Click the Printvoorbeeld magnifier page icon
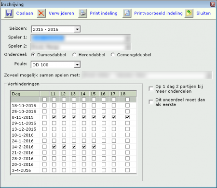The width and height of the screenshot is (217, 188). 127,13
